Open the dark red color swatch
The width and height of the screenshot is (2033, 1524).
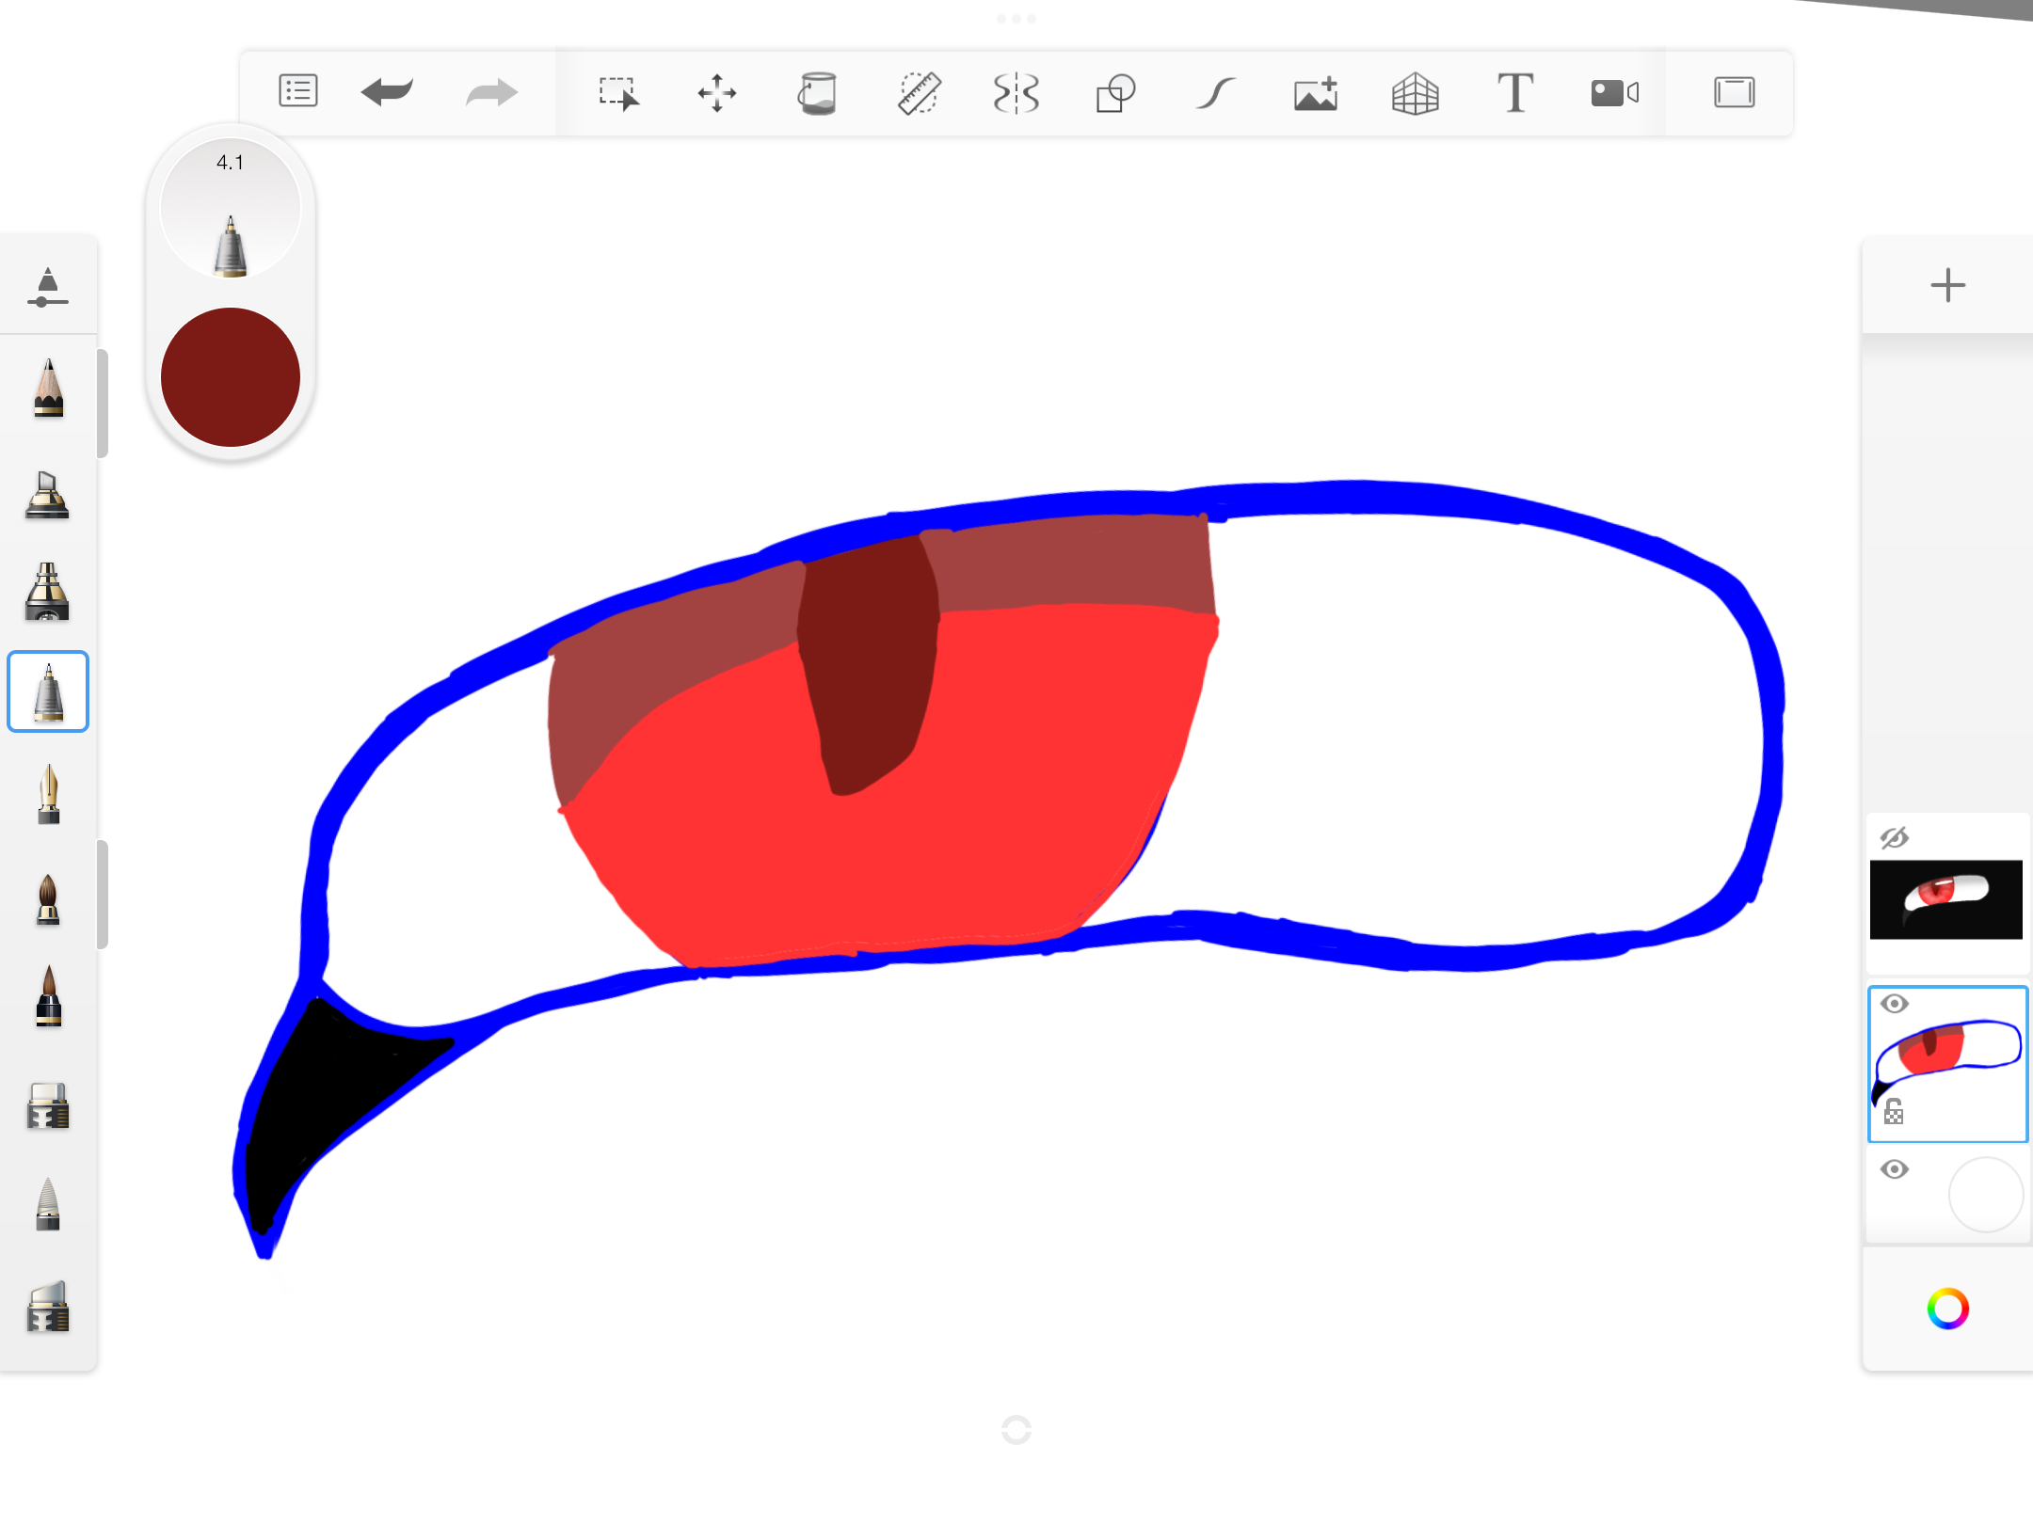(x=230, y=375)
